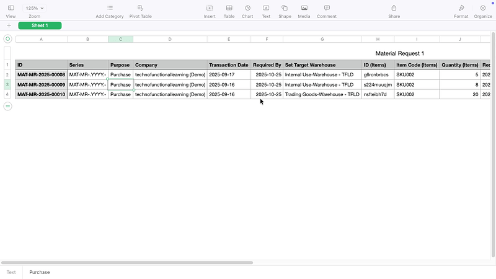Add a Text box

(266, 8)
